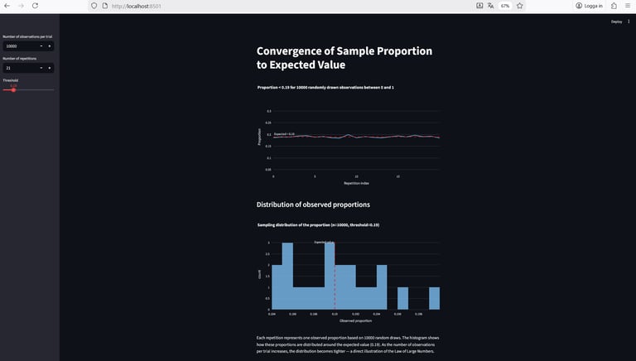Click the 67% zoom level indicator
Image resolution: width=636 pixels, height=361 pixels.
click(505, 6)
